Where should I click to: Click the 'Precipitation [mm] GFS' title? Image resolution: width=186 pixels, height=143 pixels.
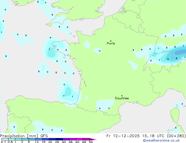click(x=24, y=136)
